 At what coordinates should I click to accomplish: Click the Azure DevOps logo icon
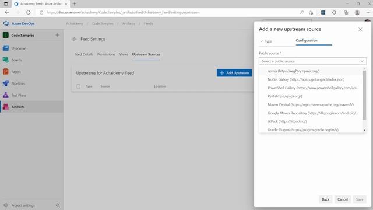[6, 23]
